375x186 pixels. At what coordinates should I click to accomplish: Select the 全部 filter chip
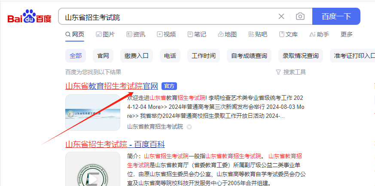coord(76,56)
